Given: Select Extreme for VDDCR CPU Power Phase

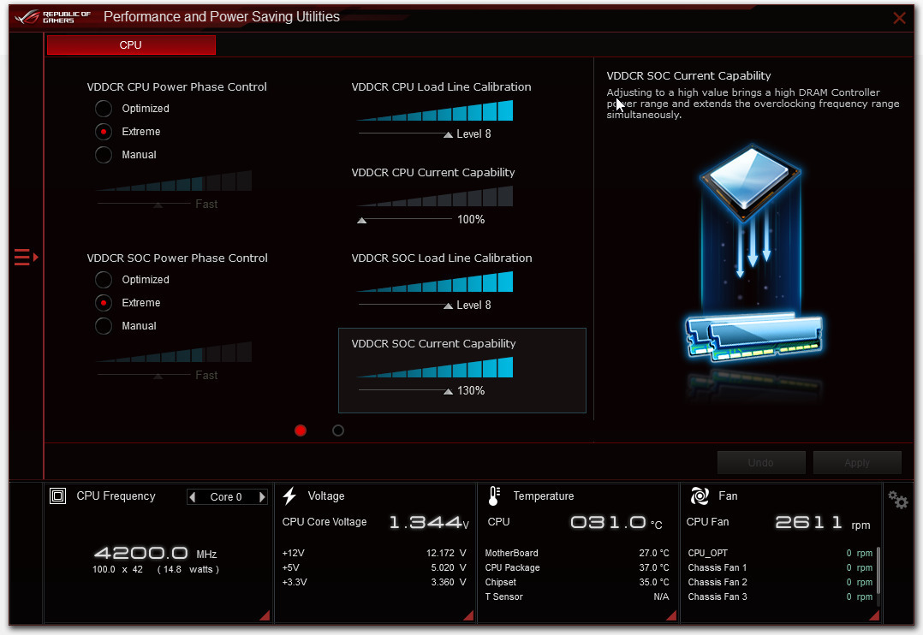Looking at the screenshot, I should (x=104, y=131).
